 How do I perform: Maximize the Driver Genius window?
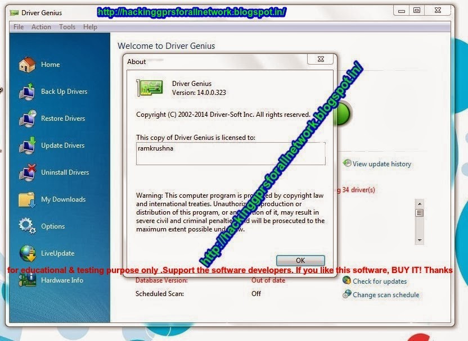(417, 11)
